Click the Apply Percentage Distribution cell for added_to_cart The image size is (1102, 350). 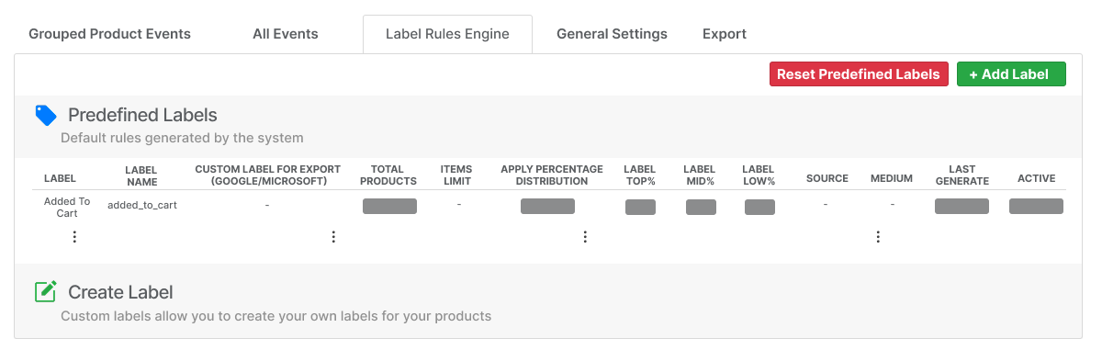tap(547, 206)
